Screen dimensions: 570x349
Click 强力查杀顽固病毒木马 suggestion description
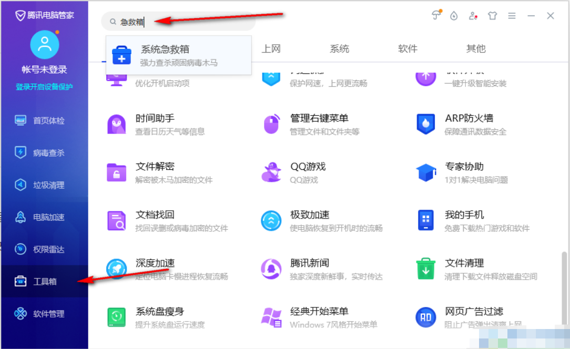pos(179,63)
